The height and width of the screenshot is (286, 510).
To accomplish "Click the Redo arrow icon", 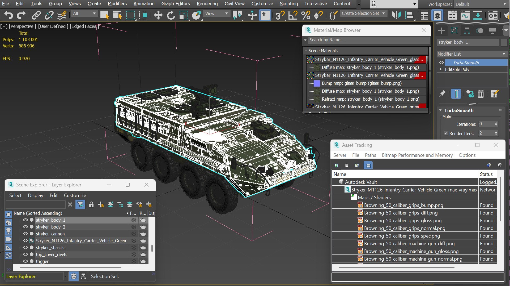I will 21,15.
